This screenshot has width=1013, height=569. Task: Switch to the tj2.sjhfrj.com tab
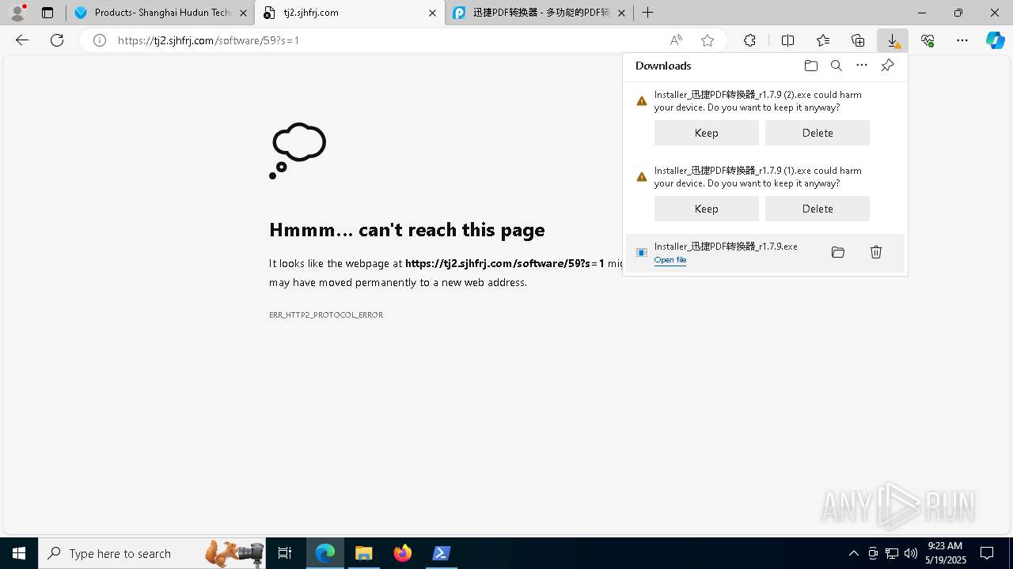point(349,13)
